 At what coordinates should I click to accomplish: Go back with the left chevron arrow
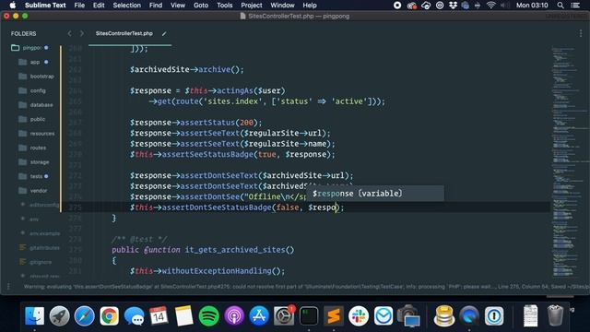coord(70,33)
